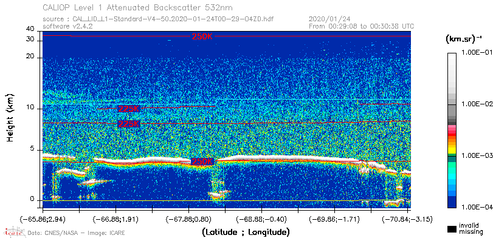The height and width of the screenshot is (238, 493).
Task: Click the '40' height tick label
Action: (x=30, y=29)
